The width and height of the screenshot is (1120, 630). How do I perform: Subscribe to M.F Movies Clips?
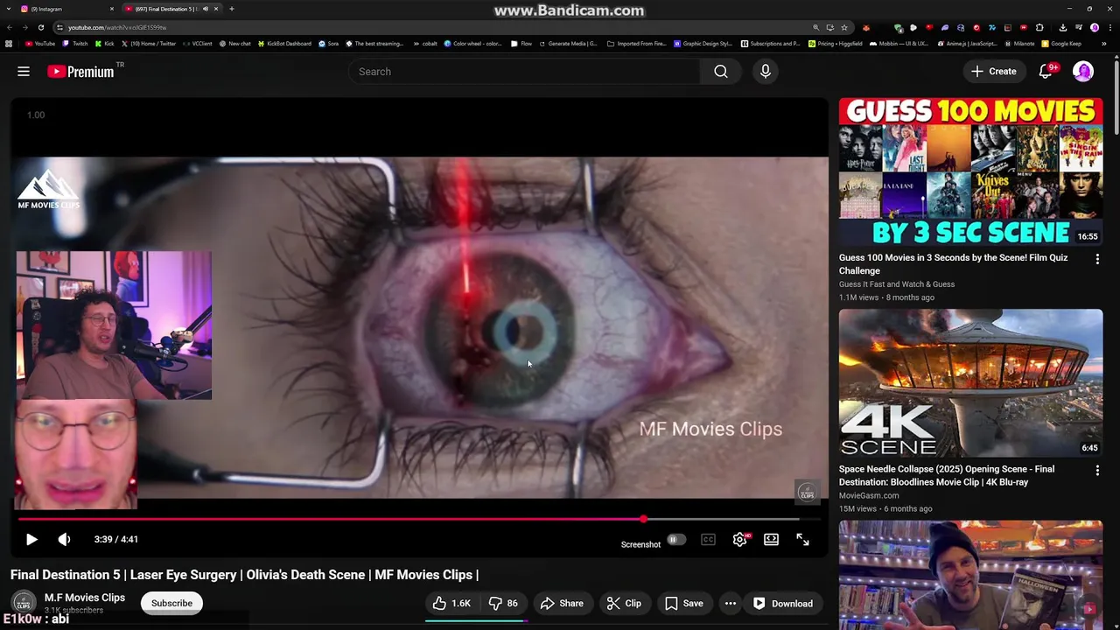[171, 603]
